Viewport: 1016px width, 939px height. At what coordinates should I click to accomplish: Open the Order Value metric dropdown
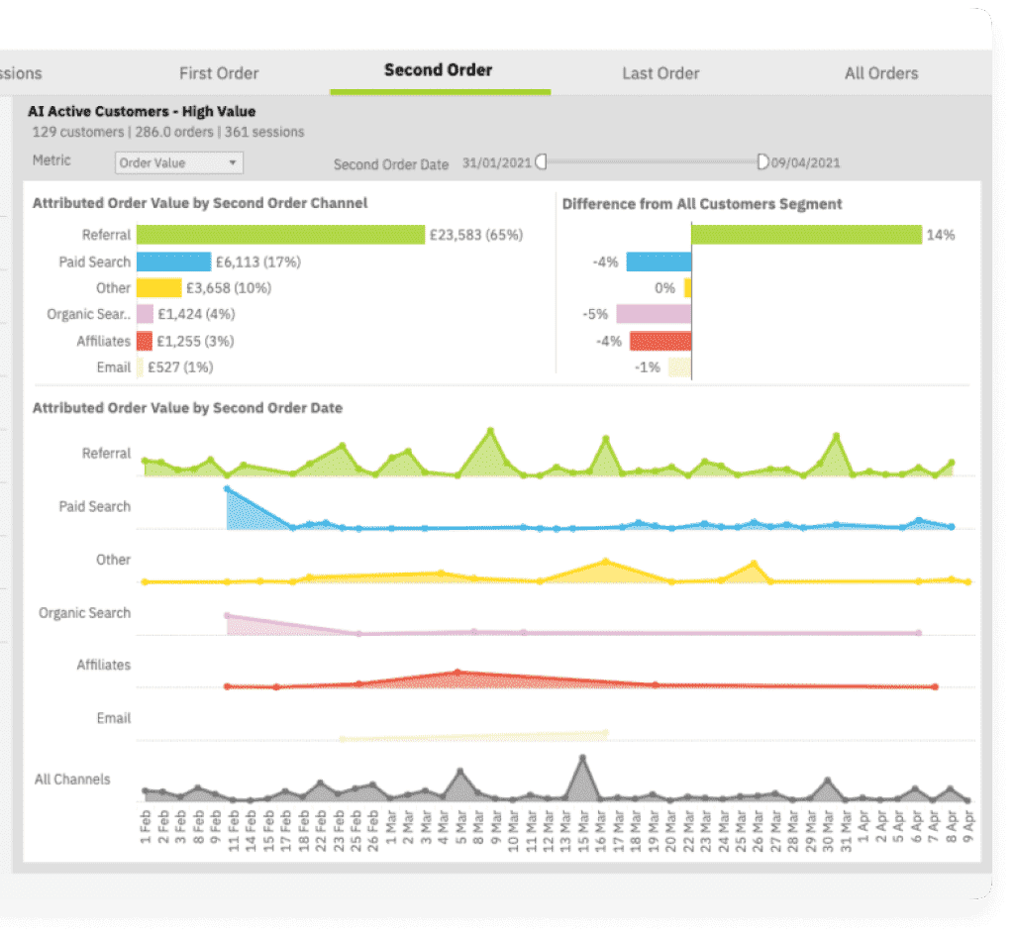pyautogui.click(x=179, y=162)
